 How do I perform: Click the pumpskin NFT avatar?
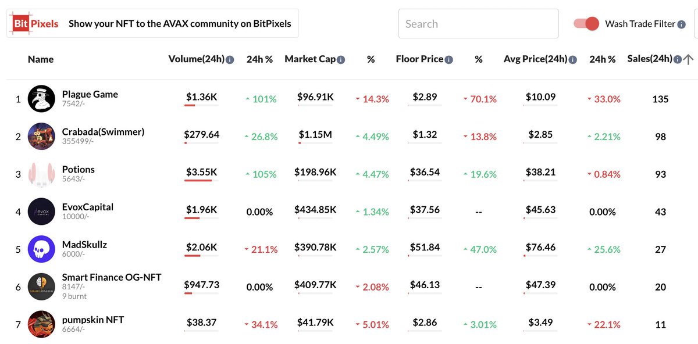click(x=41, y=324)
